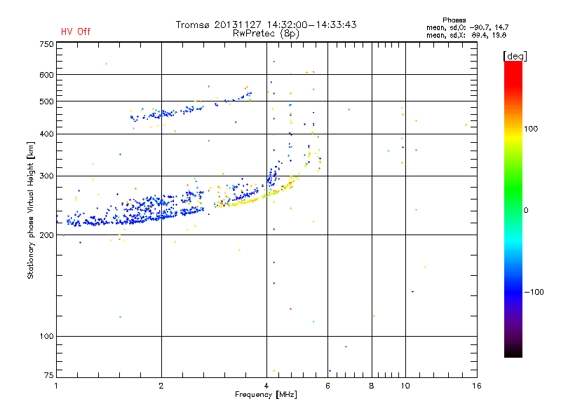
Task: Click the '600' y-axis tick label
Action: click(46, 75)
